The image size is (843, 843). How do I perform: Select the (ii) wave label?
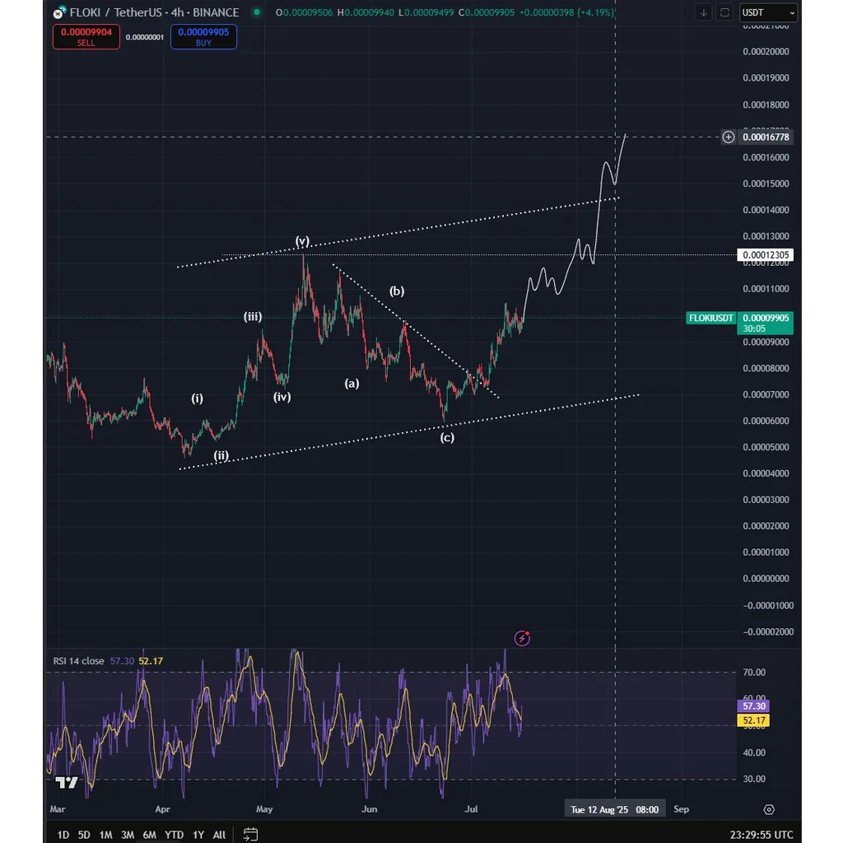tap(221, 455)
